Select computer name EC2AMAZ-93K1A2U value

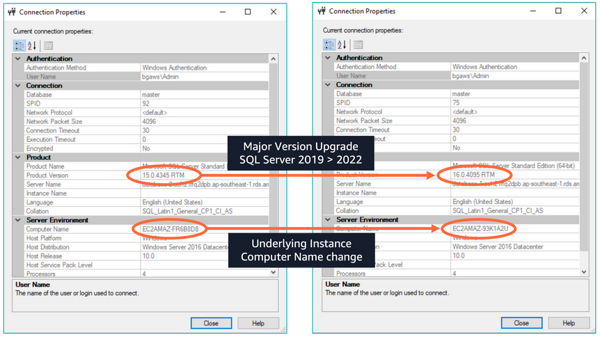click(480, 228)
